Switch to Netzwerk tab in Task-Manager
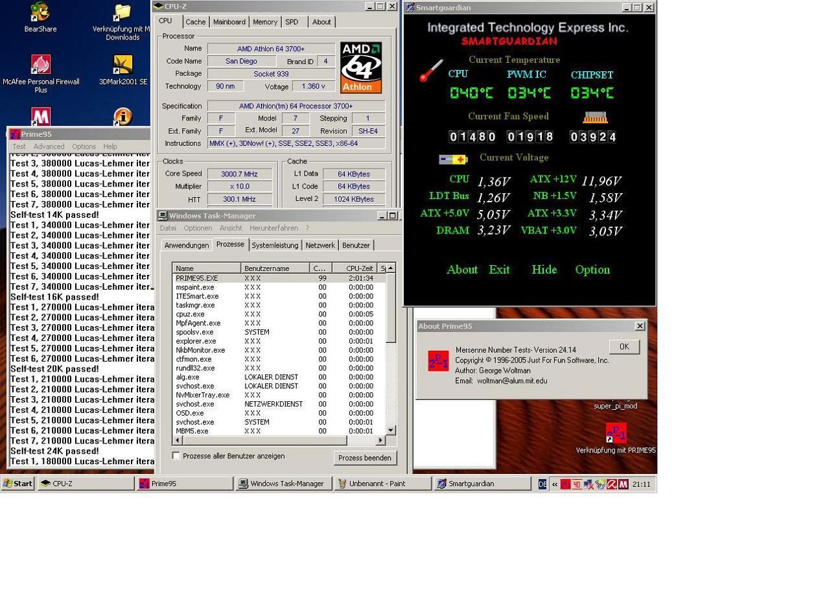816x612 pixels. pos(320,245)
